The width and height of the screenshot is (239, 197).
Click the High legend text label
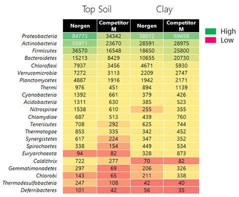[228, 31]
